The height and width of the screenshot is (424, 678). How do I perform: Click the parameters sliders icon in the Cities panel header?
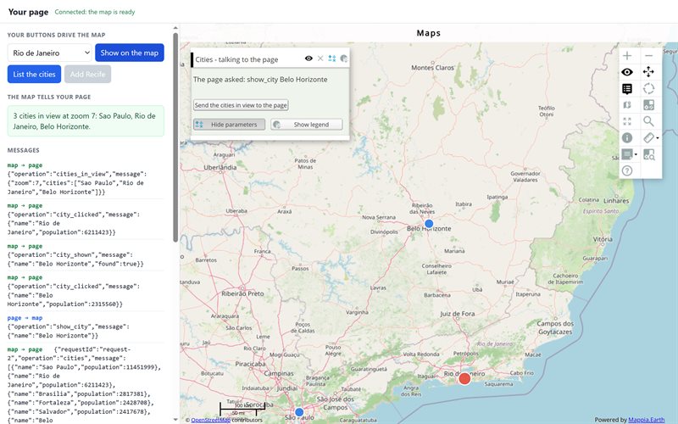point(332,59)
